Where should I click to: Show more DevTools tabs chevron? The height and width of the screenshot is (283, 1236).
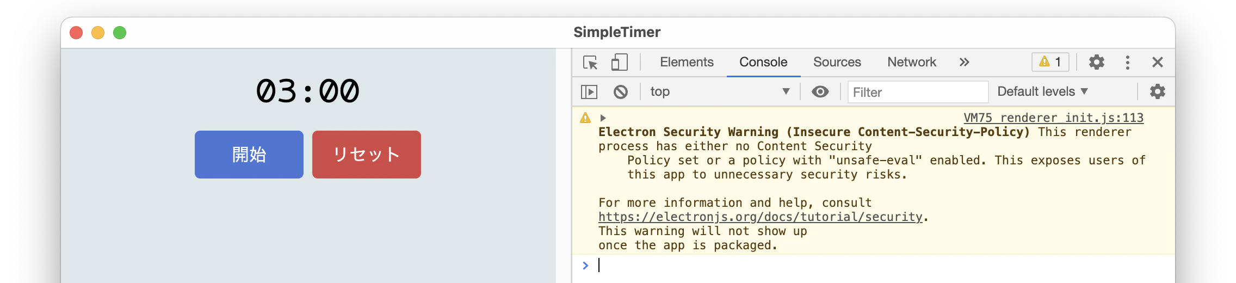(965, 62)
